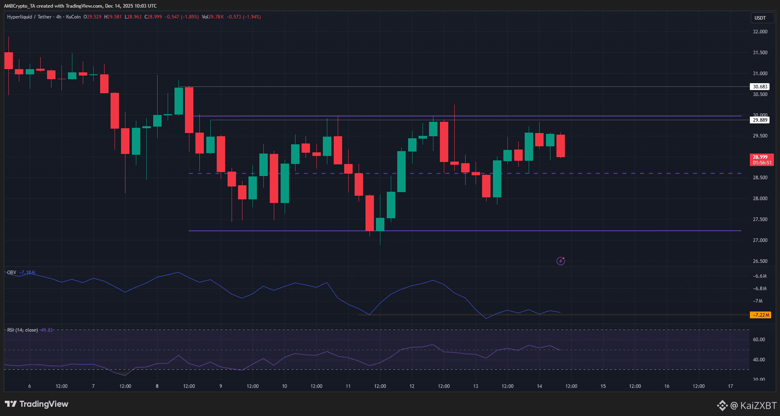Click the Dec 12 label on the time axis
Viewport: 780px width, 416px height.
pyautogui.click(x=412, y=386)
